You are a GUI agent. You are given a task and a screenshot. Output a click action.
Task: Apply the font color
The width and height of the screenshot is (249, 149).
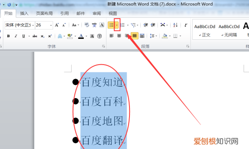tap(81, 36)
